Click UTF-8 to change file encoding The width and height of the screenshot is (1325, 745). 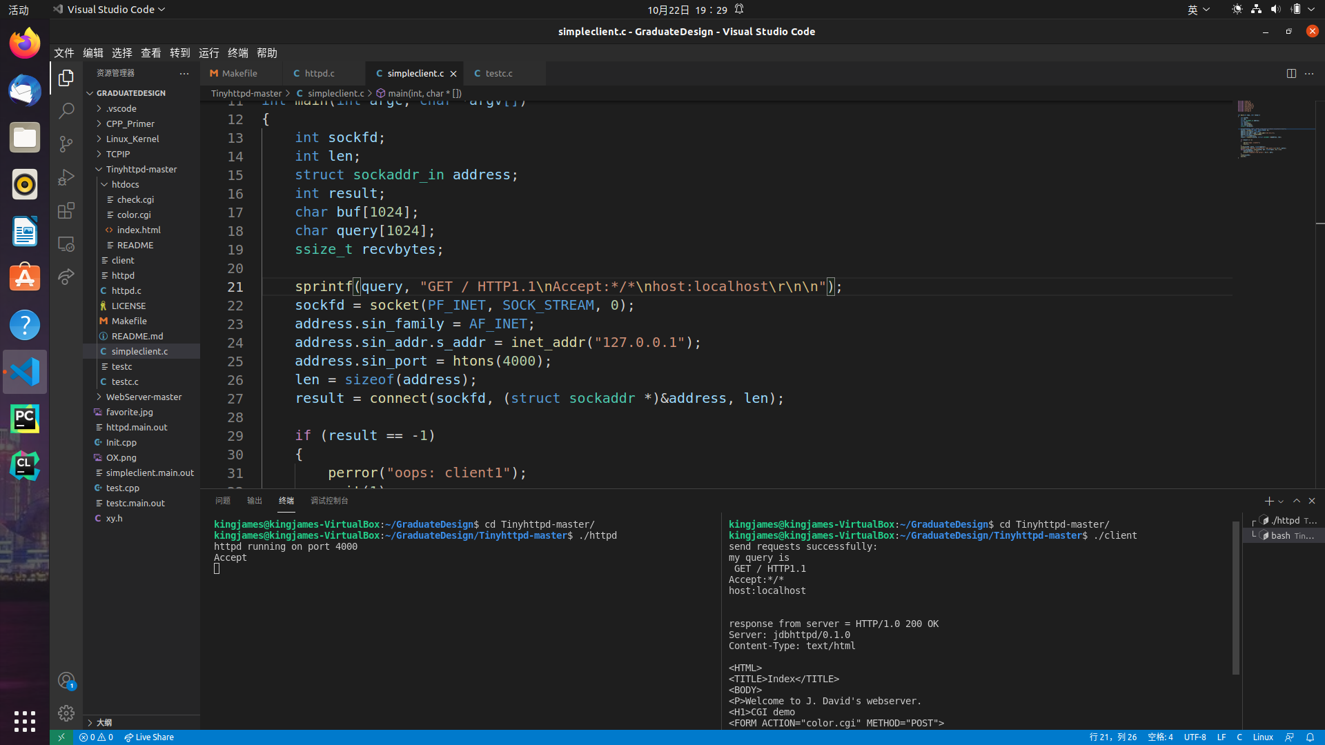coord(1196,737)
